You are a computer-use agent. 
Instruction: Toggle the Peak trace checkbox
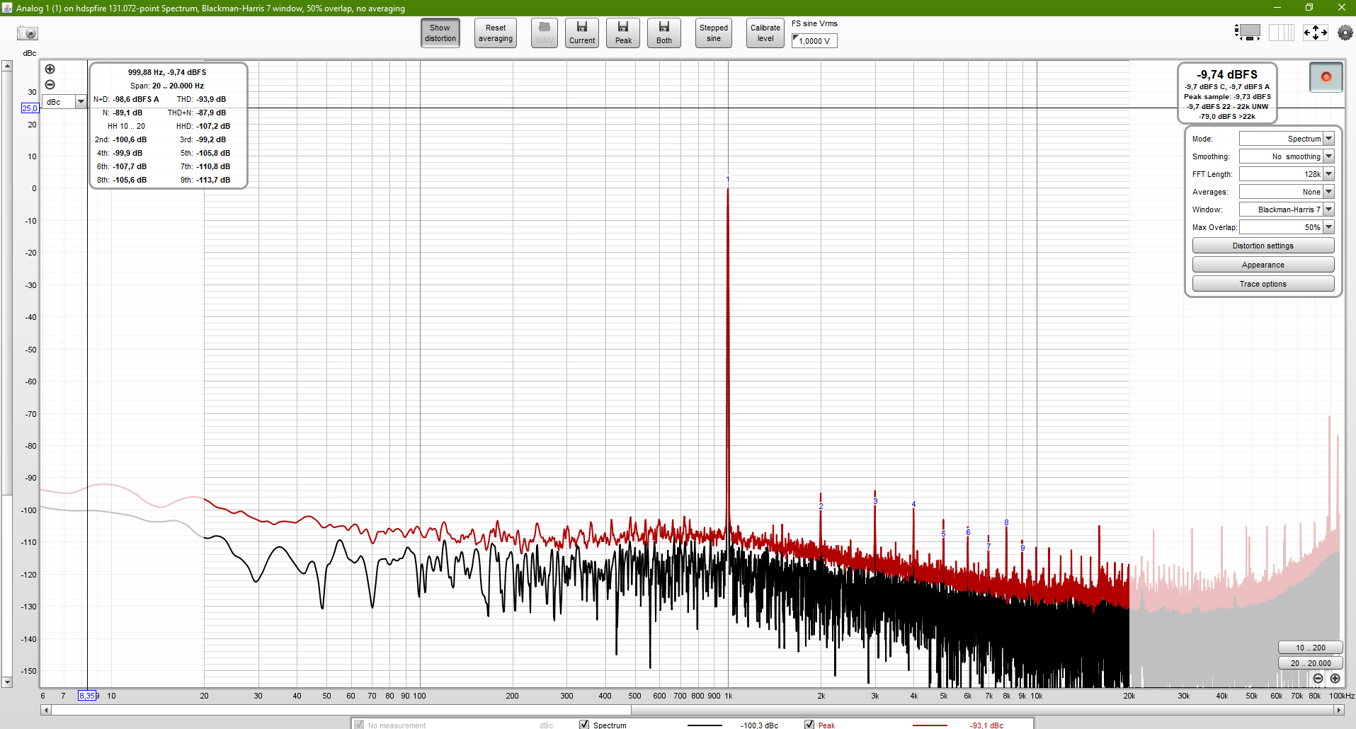(x=809, y=725)
